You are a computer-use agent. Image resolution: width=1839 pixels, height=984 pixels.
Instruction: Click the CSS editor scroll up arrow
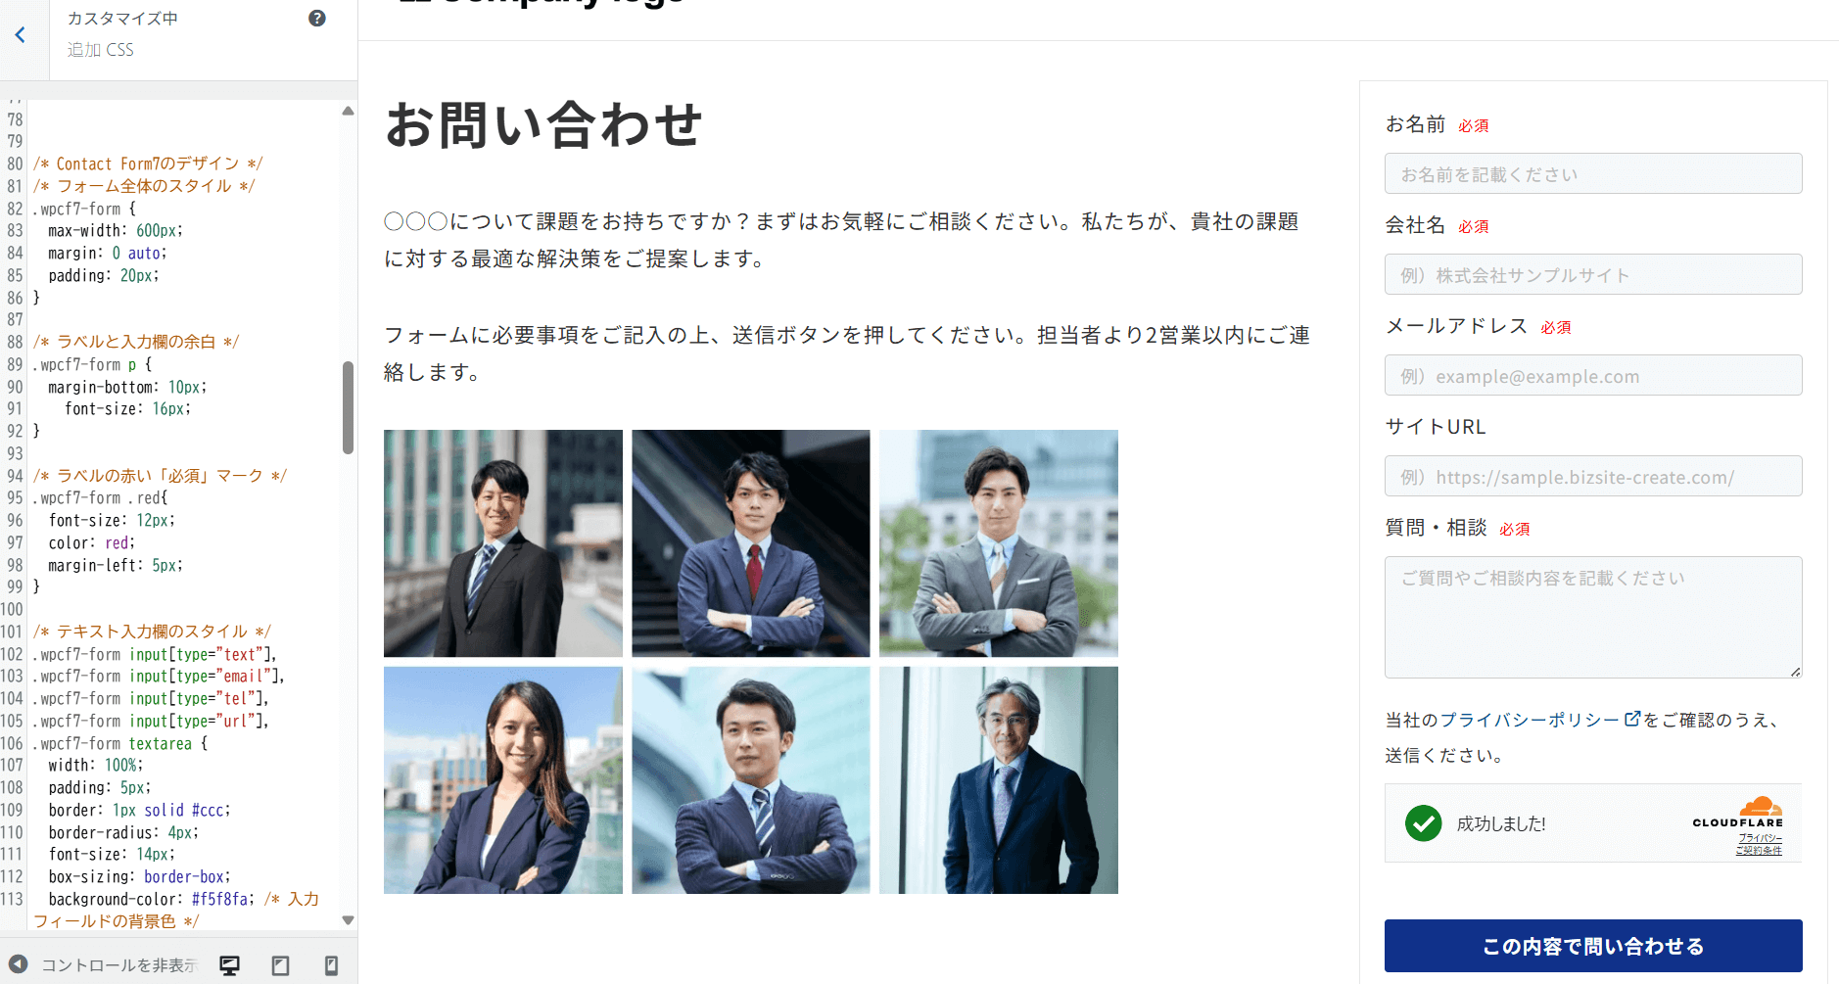tap(348, 111)
